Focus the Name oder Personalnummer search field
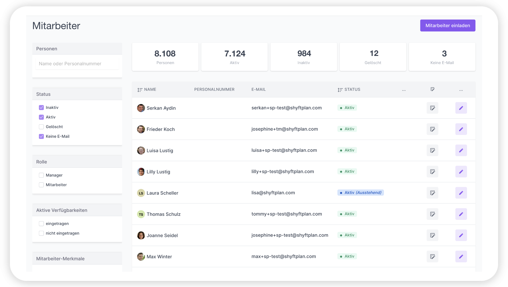This screenshot has height=287, width=508. (77, 64)
